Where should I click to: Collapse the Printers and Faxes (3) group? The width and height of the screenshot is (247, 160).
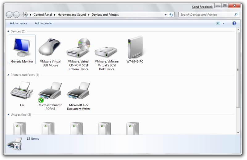pos(8,75)
